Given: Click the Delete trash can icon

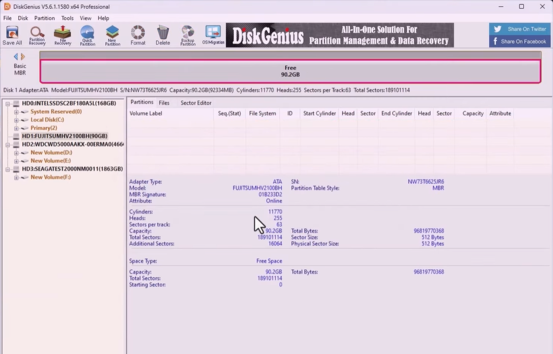Looking at the screenshot, I should coord(163,35).
